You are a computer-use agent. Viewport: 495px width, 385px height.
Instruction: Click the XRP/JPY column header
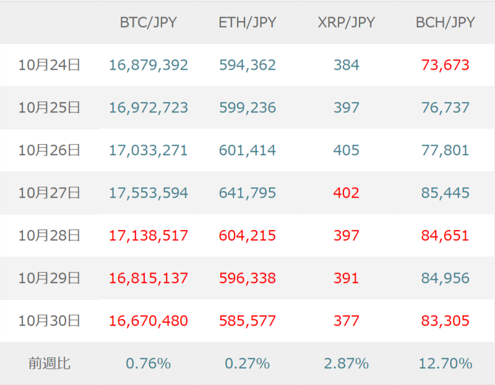346,23
